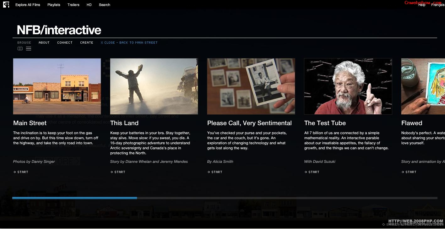The image size is (445, 229).
Task: Close and go back to Main Street
Action: 129,42
